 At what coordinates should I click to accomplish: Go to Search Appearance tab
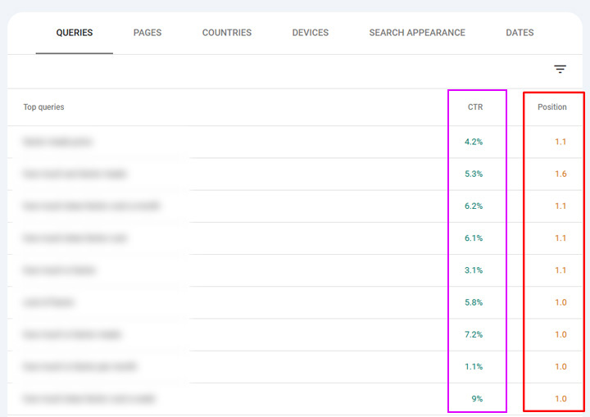click(417, 33)
